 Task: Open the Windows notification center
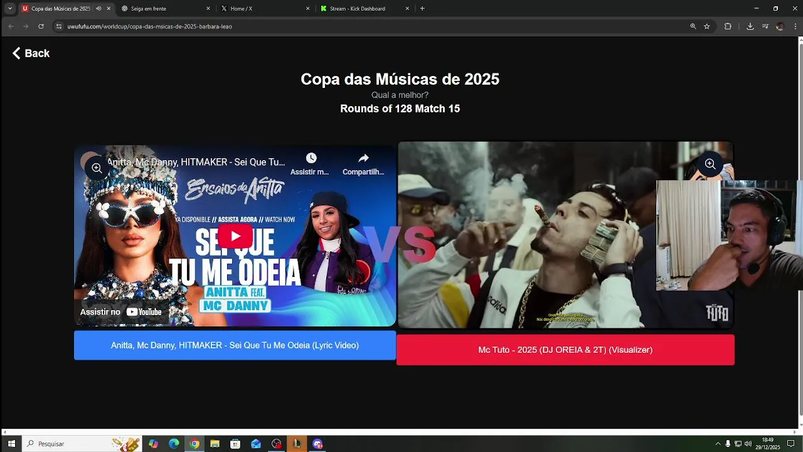790,444
